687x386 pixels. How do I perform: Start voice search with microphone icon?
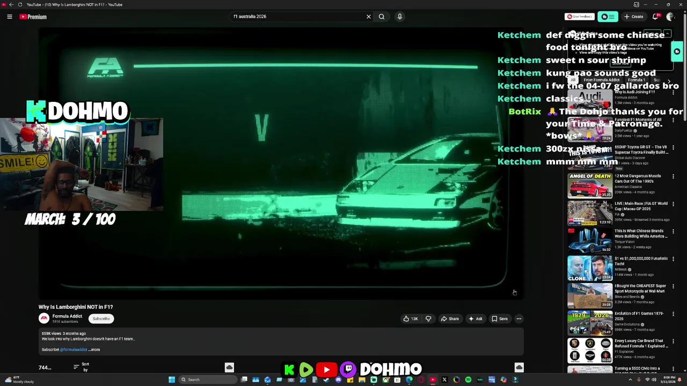[x=400, y=17]
